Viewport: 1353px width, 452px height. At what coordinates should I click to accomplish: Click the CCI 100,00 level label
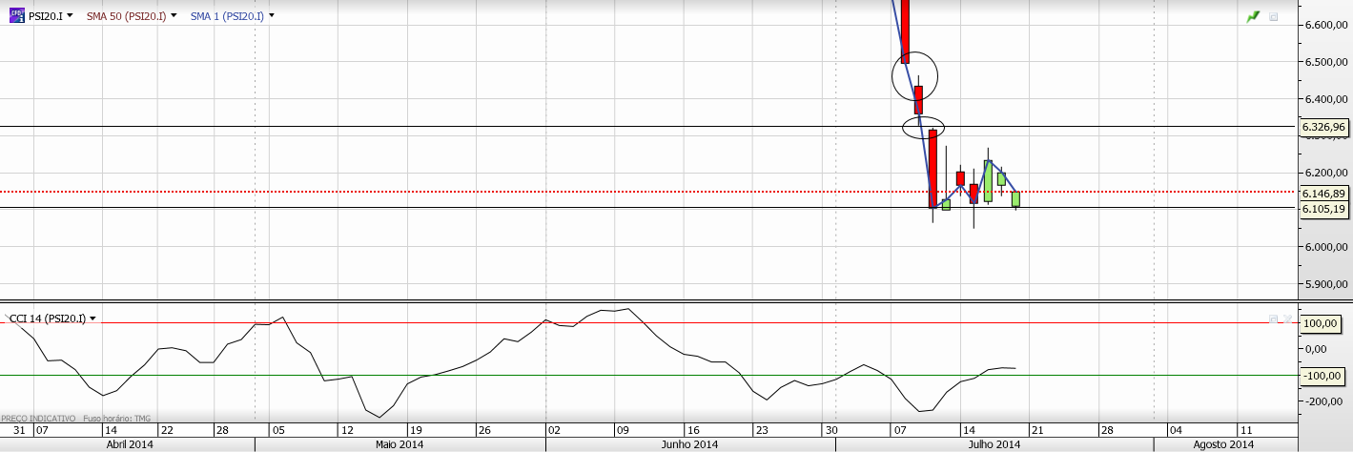coord(1321,323)
